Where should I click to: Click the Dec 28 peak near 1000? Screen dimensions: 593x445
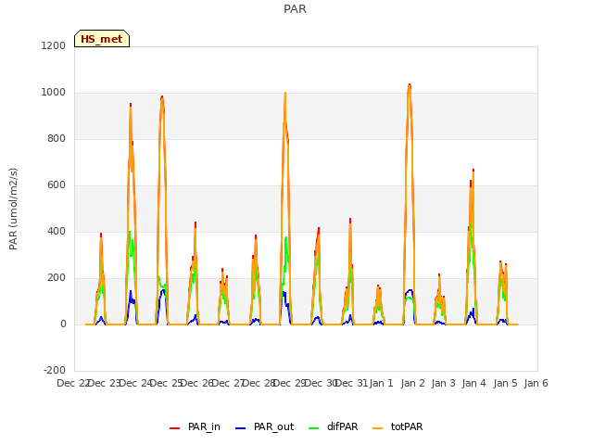(285, 94)
